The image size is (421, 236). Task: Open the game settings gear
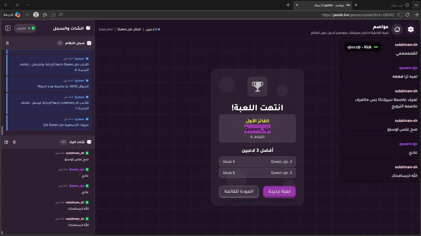[411, 29]
